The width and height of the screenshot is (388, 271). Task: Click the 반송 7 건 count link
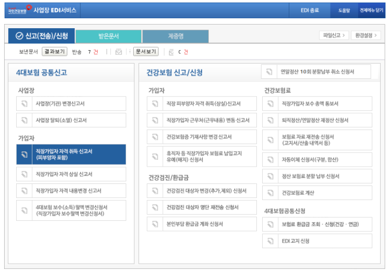93,52
